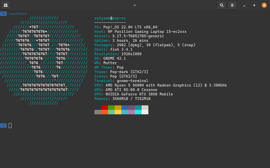Click the teal color block

pos(138,108)
